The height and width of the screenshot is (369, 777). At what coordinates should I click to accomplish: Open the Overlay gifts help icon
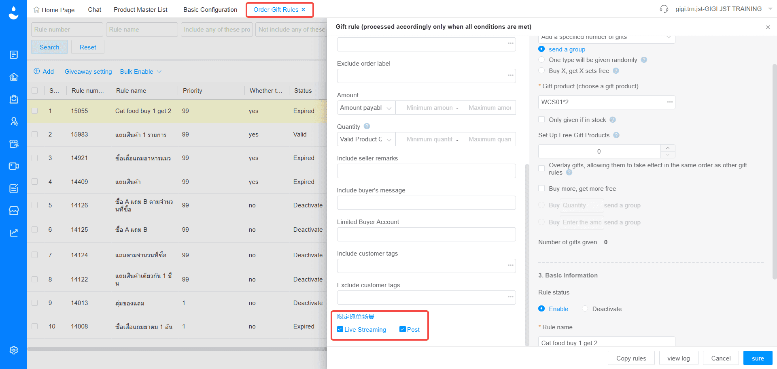(x=569, y=173)
